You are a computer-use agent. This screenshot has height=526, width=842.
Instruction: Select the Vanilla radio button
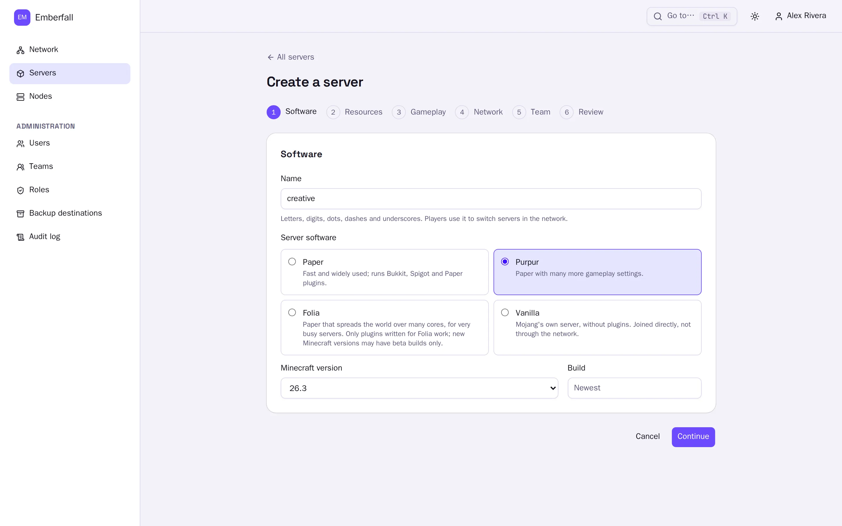[505, 312]
